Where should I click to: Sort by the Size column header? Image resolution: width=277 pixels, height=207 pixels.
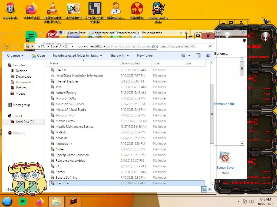[195, 63]
